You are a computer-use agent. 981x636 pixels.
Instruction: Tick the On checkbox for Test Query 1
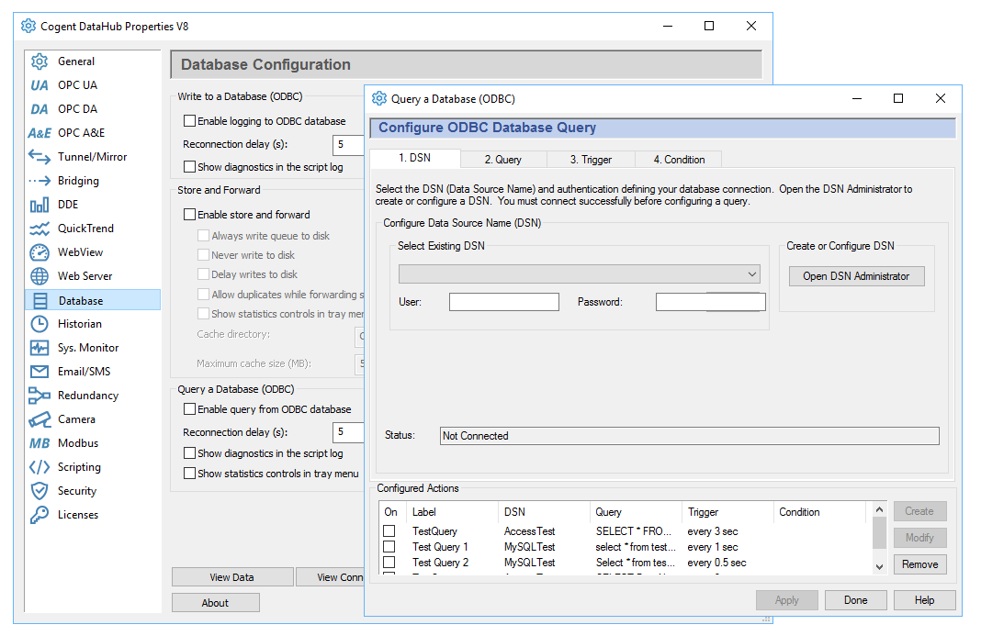coord(389,547)
